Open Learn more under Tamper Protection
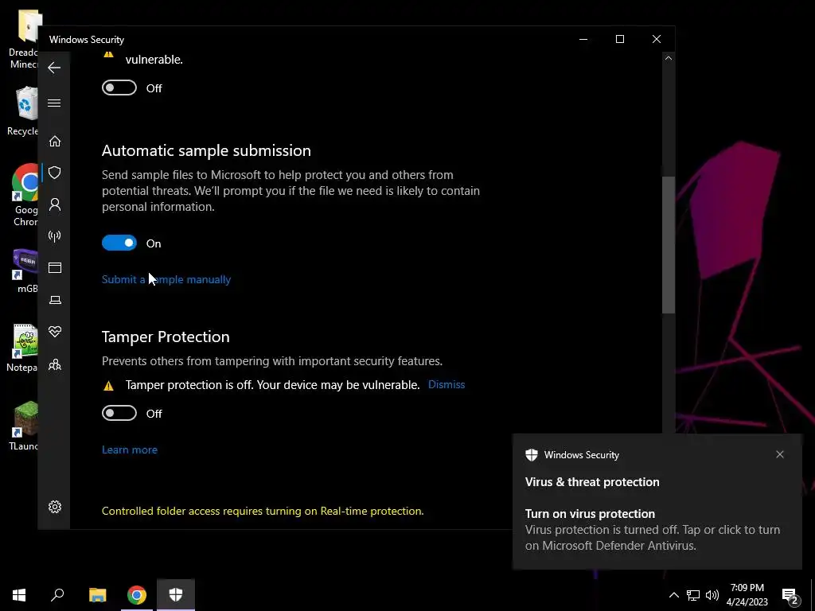Image resolution: width=815 pixels, height=611 pixels. [130, 450]
